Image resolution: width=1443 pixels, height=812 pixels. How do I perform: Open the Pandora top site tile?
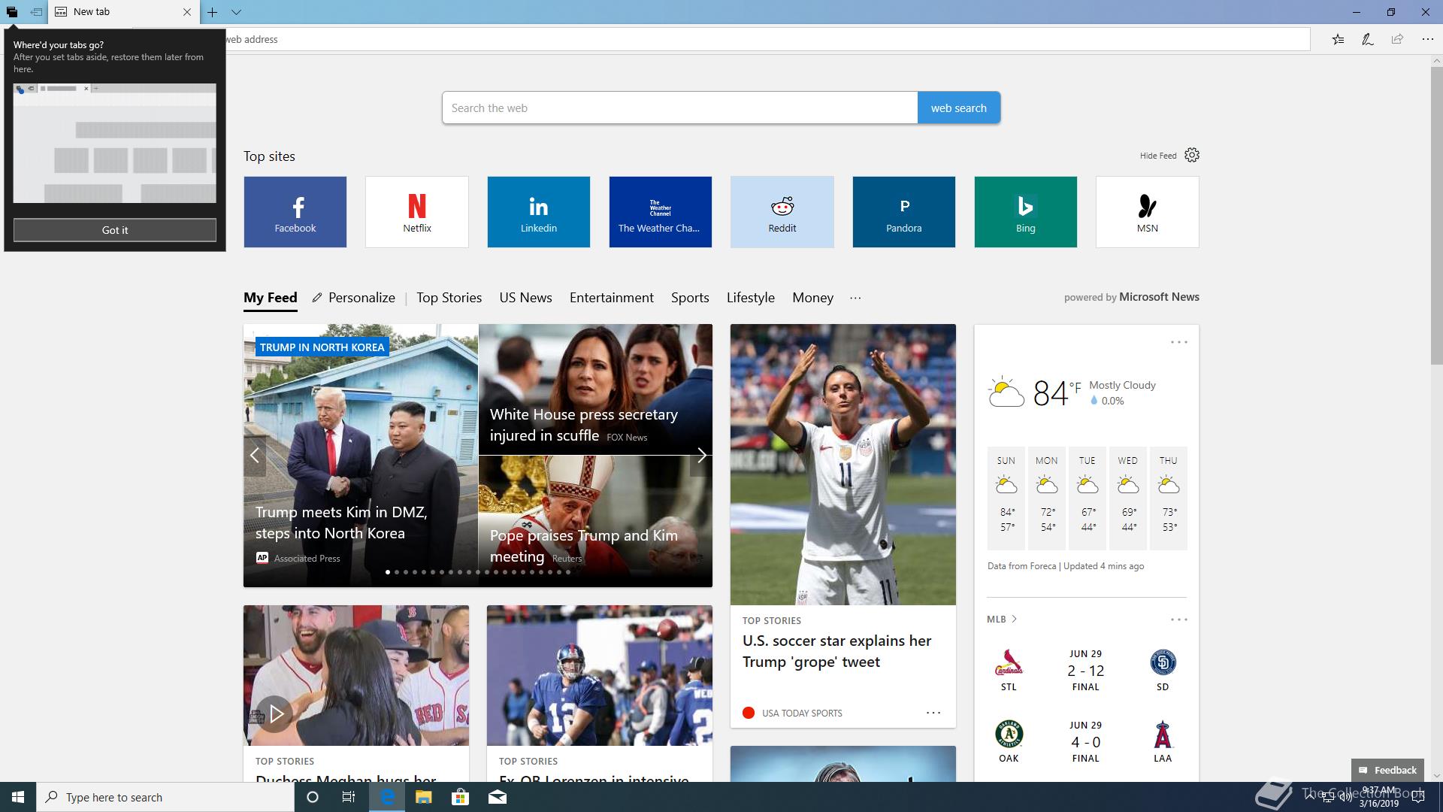pos(904,212)
